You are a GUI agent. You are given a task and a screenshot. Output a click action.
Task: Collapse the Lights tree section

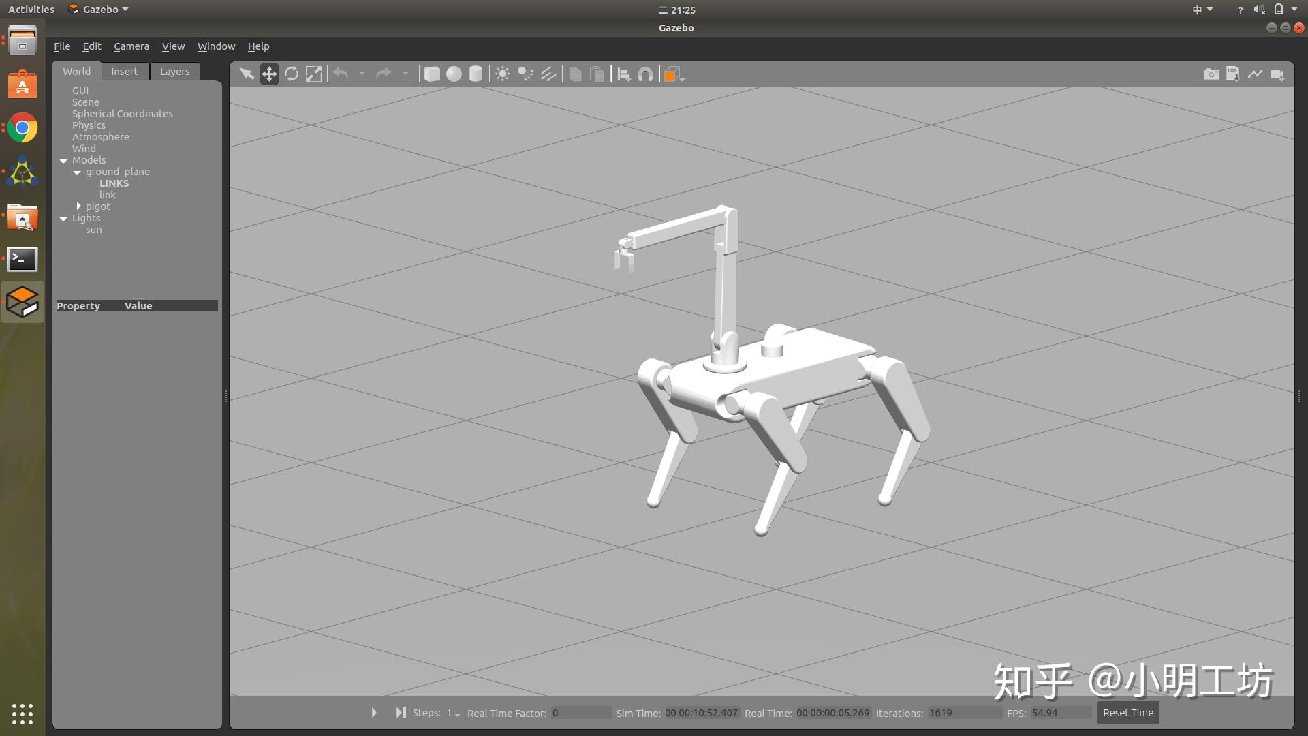click(x=63, y=219)
